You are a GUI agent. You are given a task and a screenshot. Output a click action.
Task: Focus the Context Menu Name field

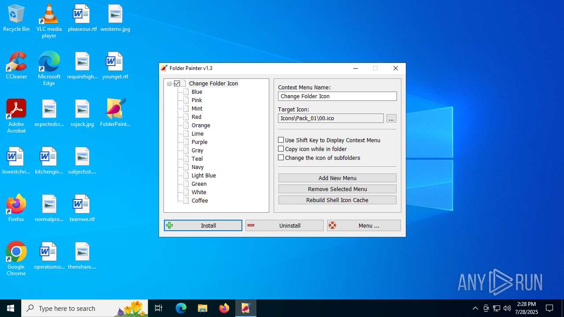click(338, 96)
